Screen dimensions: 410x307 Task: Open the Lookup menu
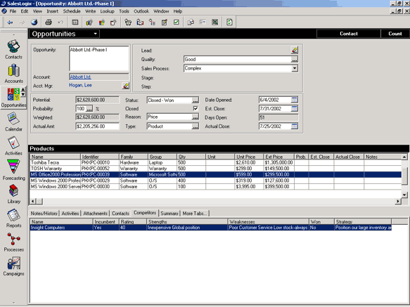click(x=107, y=11)
